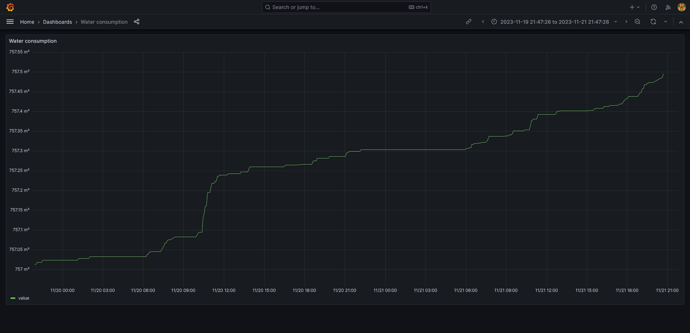Refresh the dashboard
This screenshot has width=690, height=333.
(x=653, y=22)
